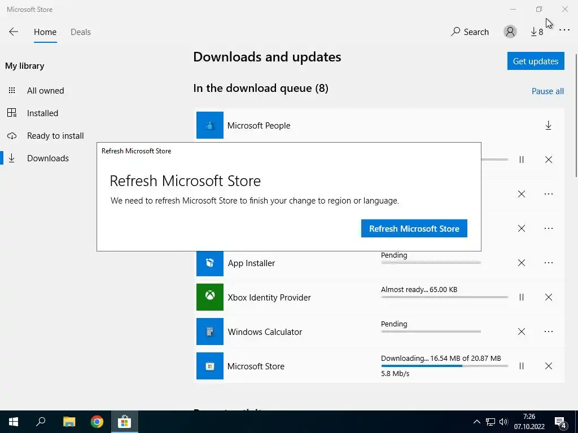Go back using the back arrow

coord(14,32)
